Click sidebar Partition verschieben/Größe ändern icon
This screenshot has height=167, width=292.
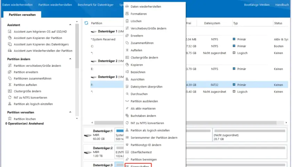(10, 65)
